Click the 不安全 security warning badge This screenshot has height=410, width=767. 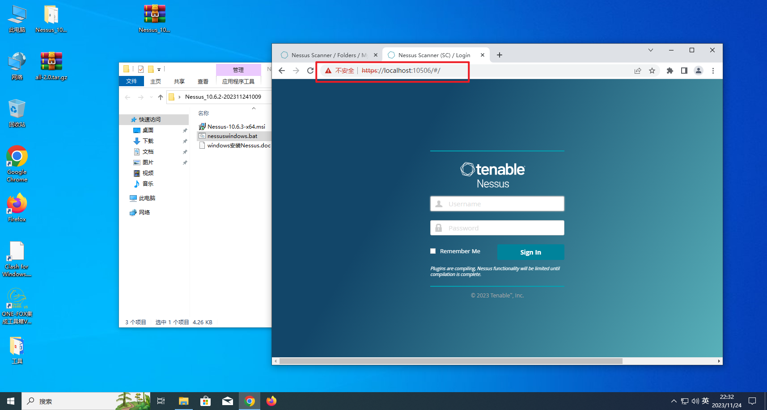(x=343, y=70)
